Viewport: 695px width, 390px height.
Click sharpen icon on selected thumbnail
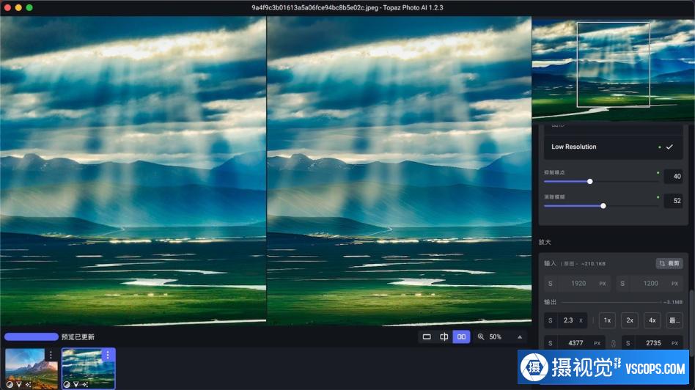pyautogui.click(x=76, y=384)
